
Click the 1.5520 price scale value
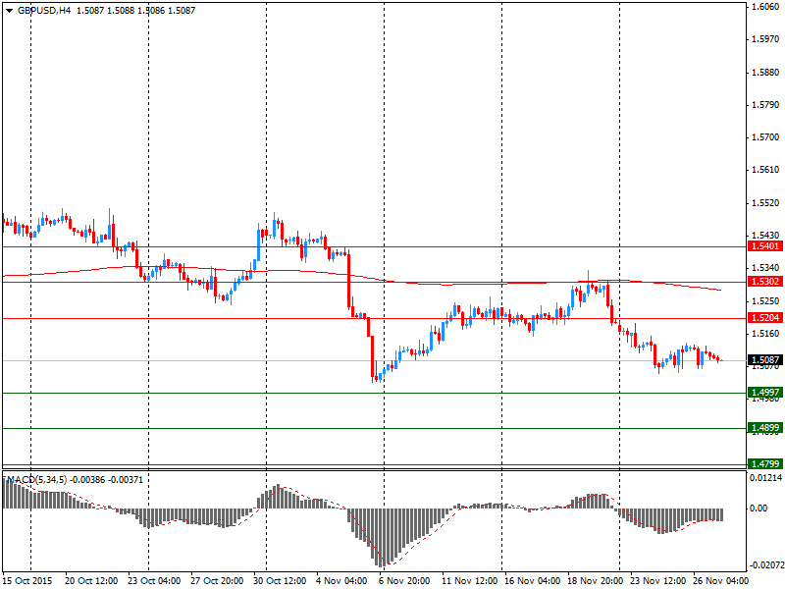(x=765, y=203)
